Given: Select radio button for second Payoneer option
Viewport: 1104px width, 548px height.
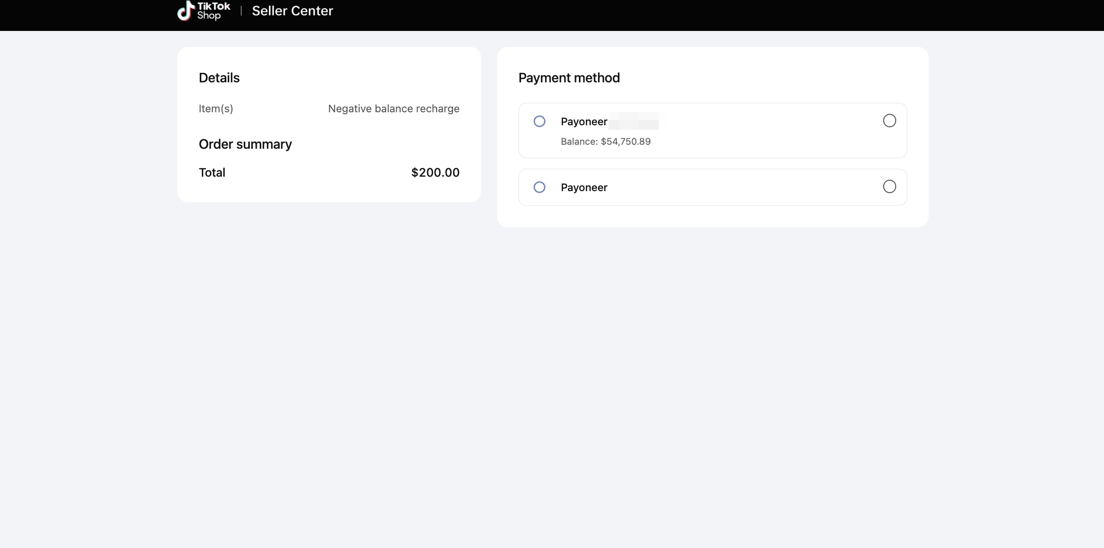Looking at the screenshot, I should 889,187.
